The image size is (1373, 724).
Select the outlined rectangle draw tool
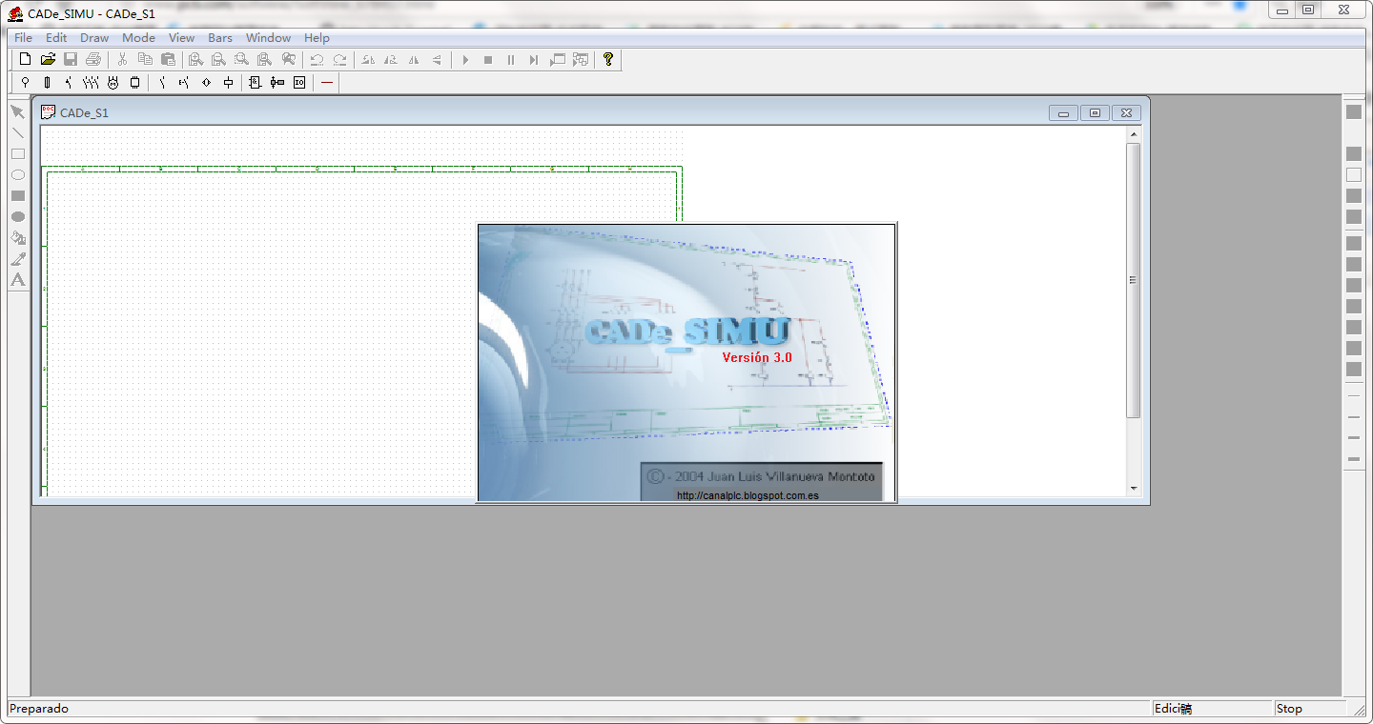pyautogui.click(x=17, y=153)
